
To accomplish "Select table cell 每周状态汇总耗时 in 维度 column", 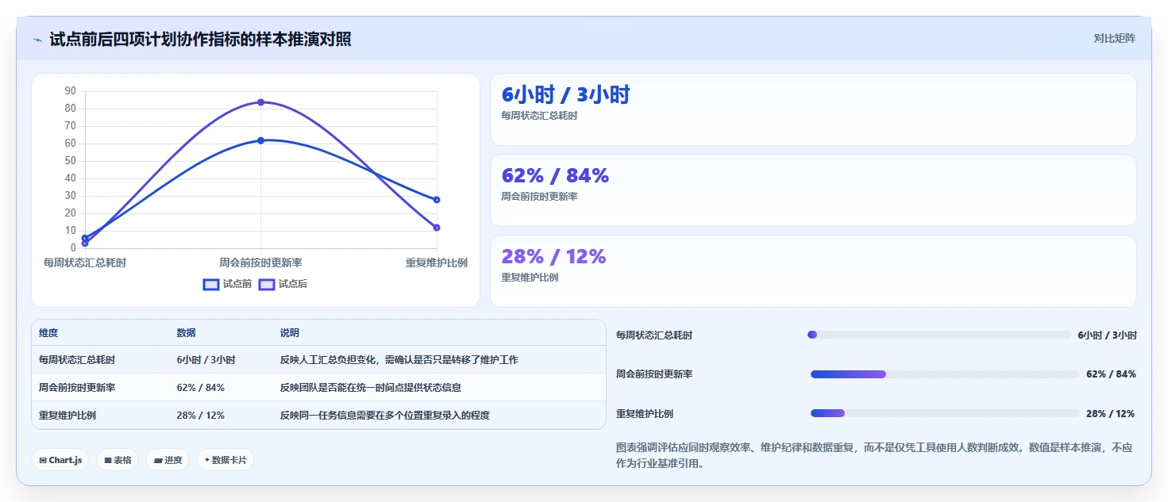I will tap(77, 360).
